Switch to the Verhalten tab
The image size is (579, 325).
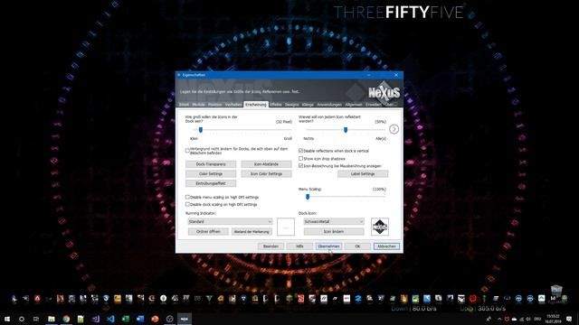pos(233,105)
